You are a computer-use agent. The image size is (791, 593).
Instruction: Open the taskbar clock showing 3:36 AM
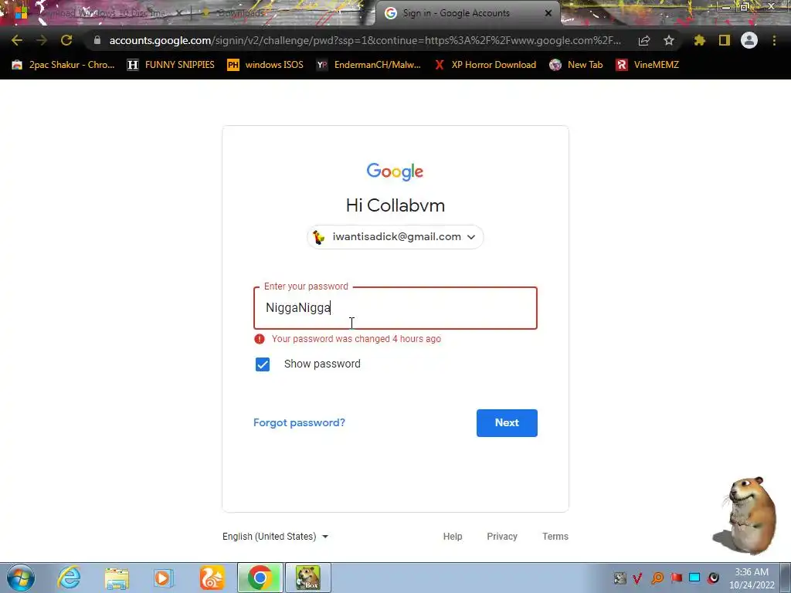tap(752, 578)
